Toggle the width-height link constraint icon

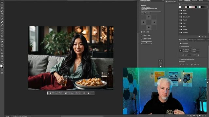(181, 51)
